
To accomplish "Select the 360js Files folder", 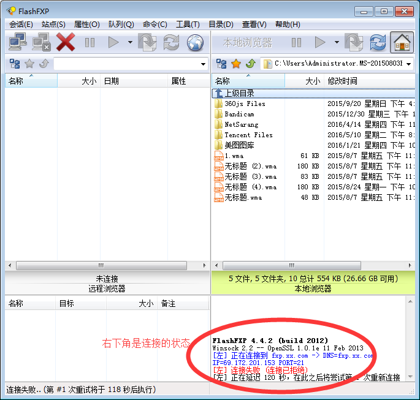I will (313, 104).
